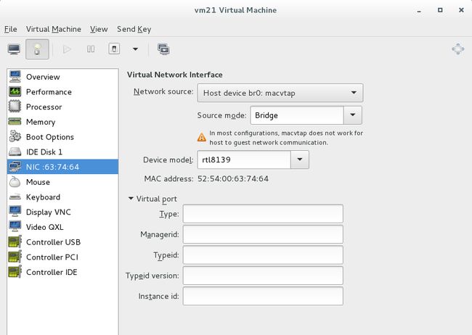This screenshot has height=335, width=472.
Task: Switch to fullscreen using the arrows icon
Action: pos(458,49)
